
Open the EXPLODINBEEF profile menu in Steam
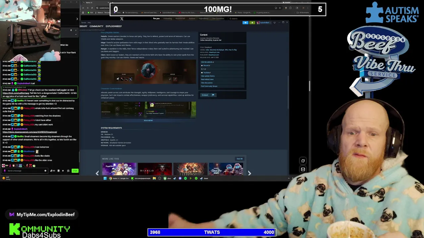click(114, 26)
